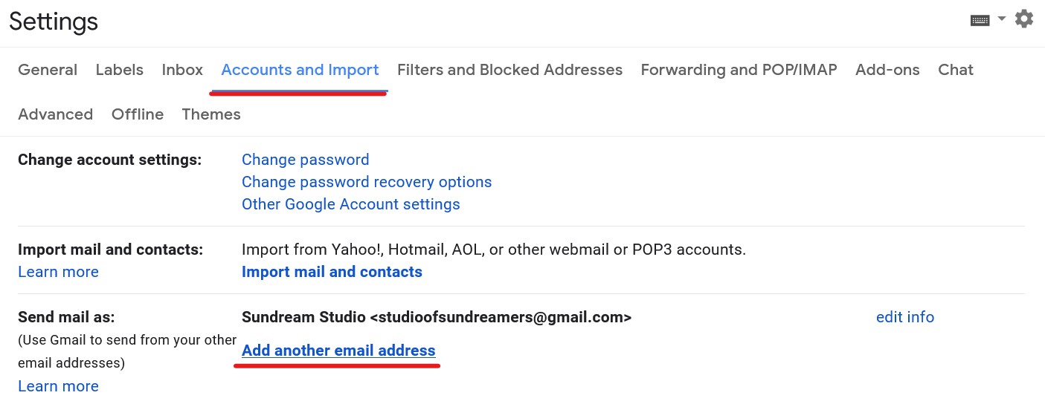Go to the Inbox settings tab
The height and width of the screenshot is (404, 1045).
pos(182,70)
